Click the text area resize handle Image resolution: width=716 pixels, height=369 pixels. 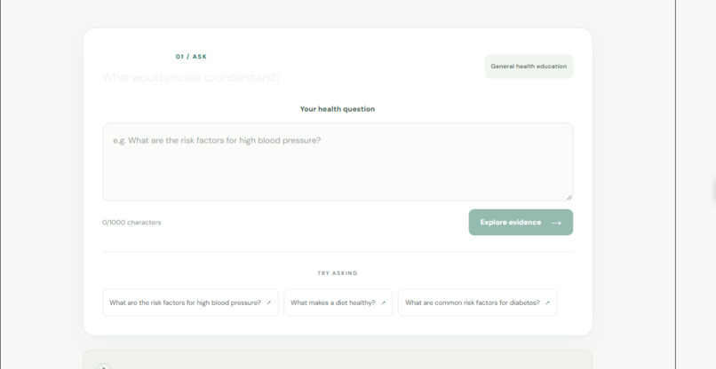pyautogui.click(x=569, y=197)
